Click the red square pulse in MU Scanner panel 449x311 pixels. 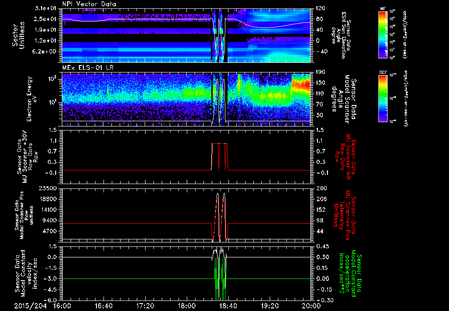click(220, 157)
